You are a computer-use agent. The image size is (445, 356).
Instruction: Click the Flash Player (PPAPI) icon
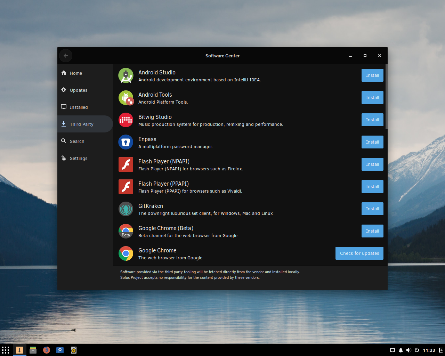126,187
